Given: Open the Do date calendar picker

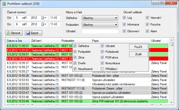Looking at the screenshot, I should (x=44, y=24).
